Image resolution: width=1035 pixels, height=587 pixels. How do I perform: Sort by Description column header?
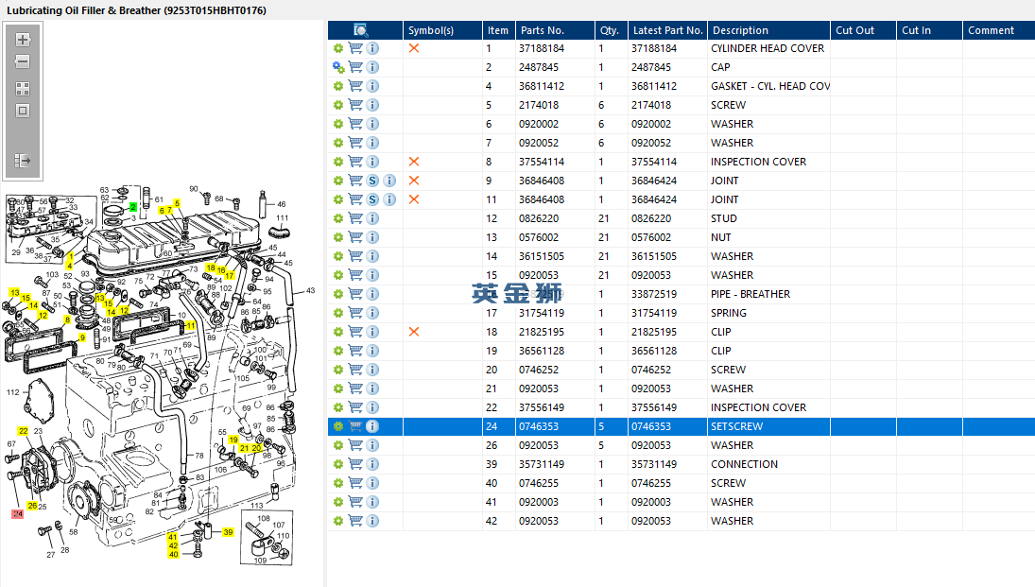coord(769,30)
